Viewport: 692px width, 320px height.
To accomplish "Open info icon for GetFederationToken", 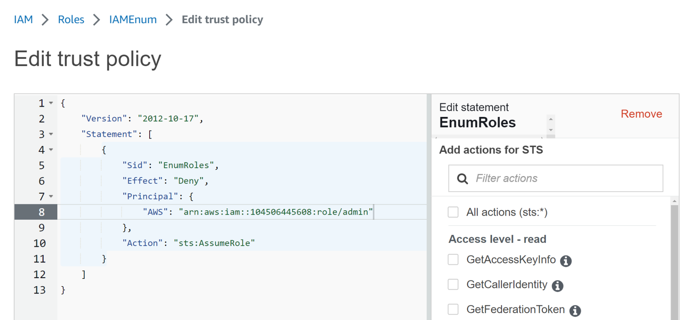I will tap(575, 311).
